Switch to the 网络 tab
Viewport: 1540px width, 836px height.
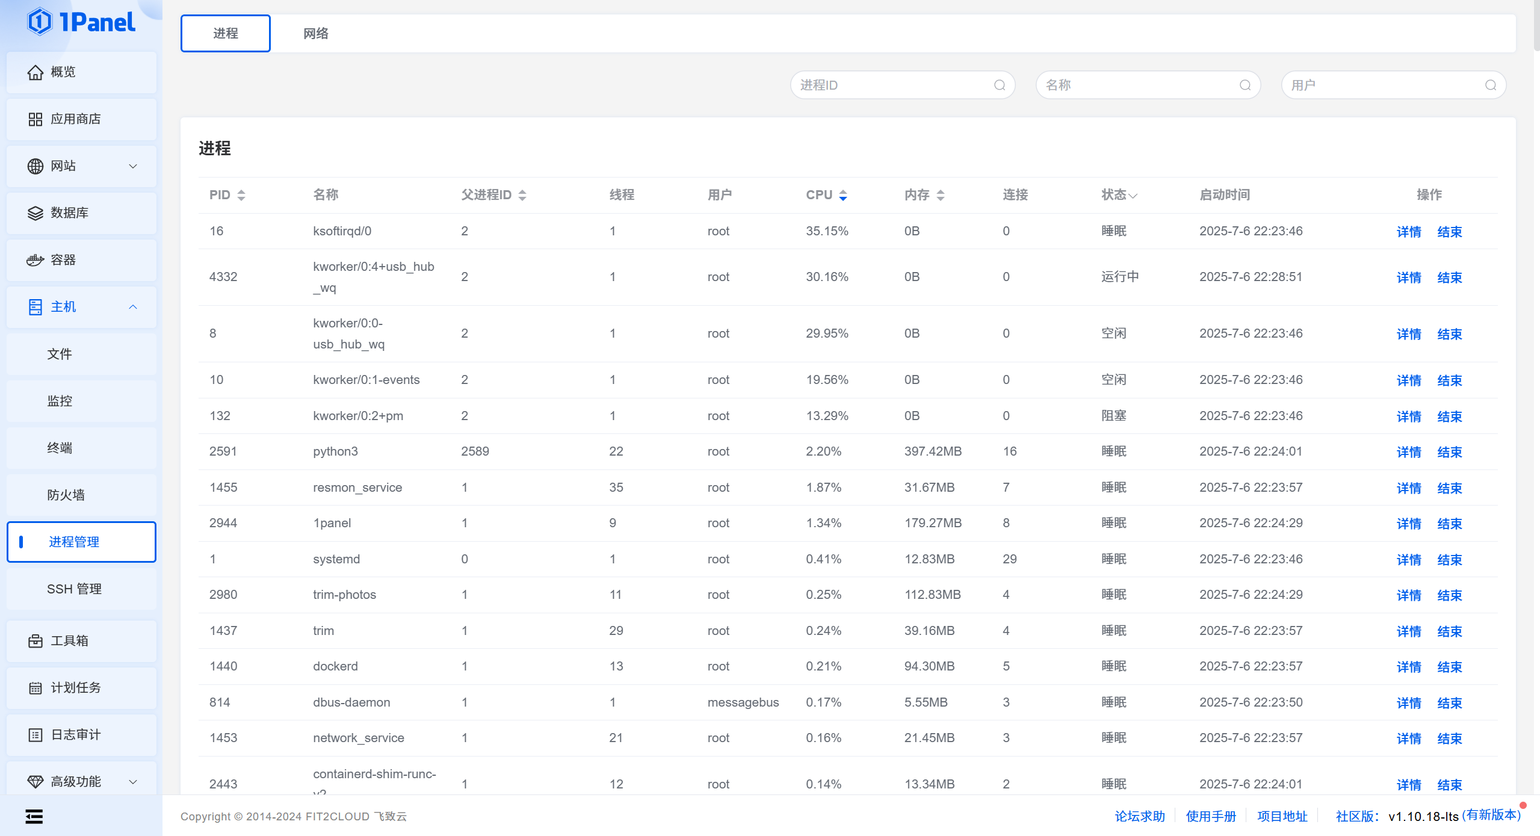click(316, 34)
